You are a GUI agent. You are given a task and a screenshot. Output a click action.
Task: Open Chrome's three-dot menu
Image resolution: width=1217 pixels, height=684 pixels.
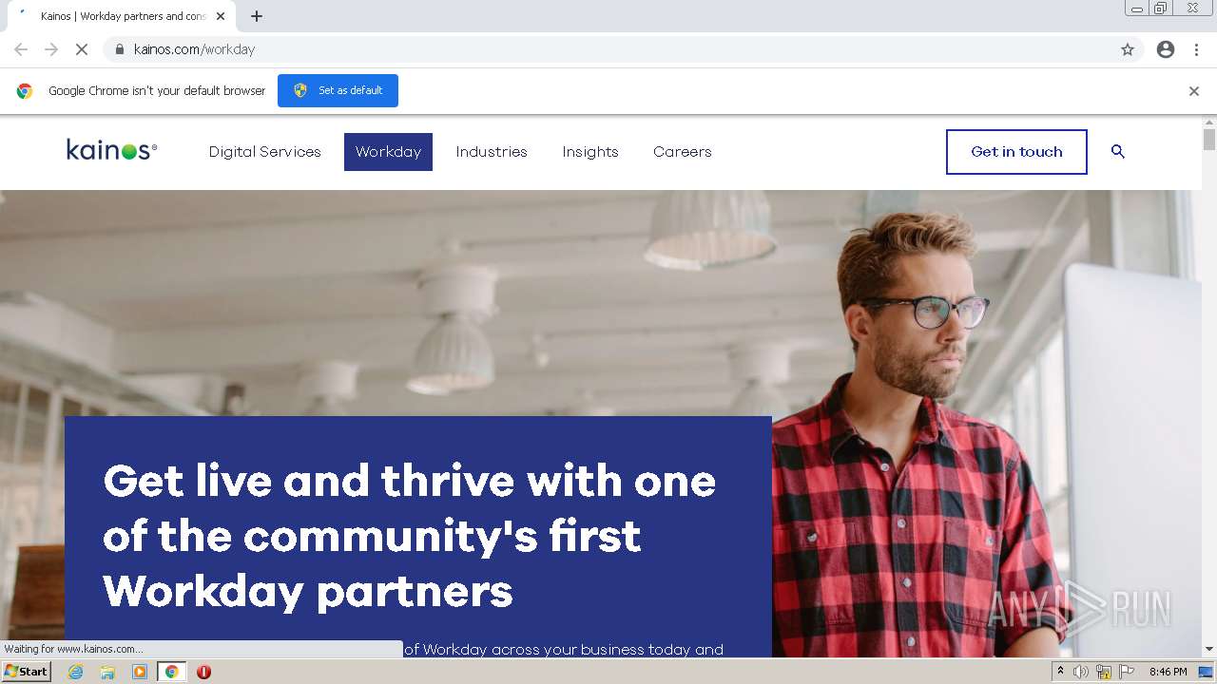tap(1197, 49)
